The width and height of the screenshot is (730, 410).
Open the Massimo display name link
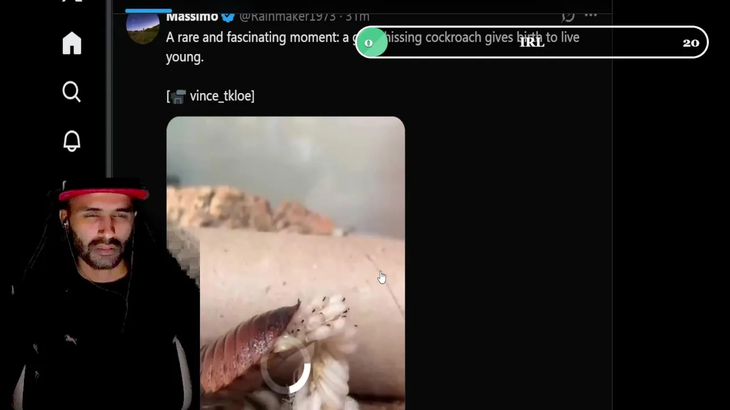click(x=192, y=17)
